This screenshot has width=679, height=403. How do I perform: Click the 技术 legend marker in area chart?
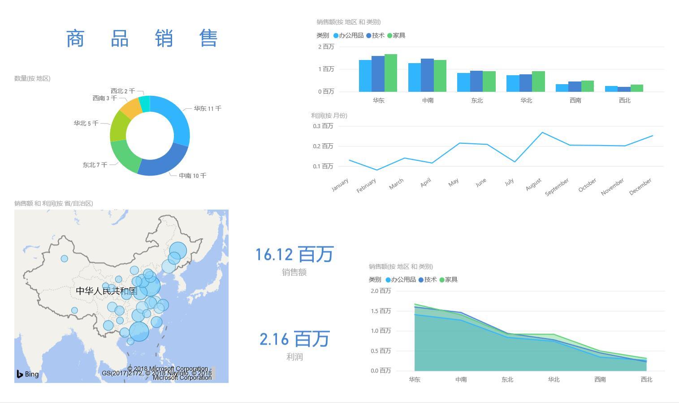pyautogui.click(x=421, y=280)
